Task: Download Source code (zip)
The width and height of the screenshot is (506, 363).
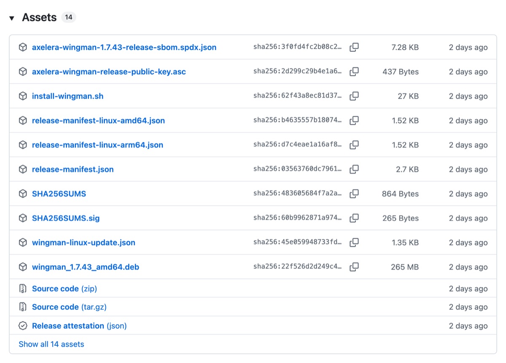Action: [x=65, y=288]
